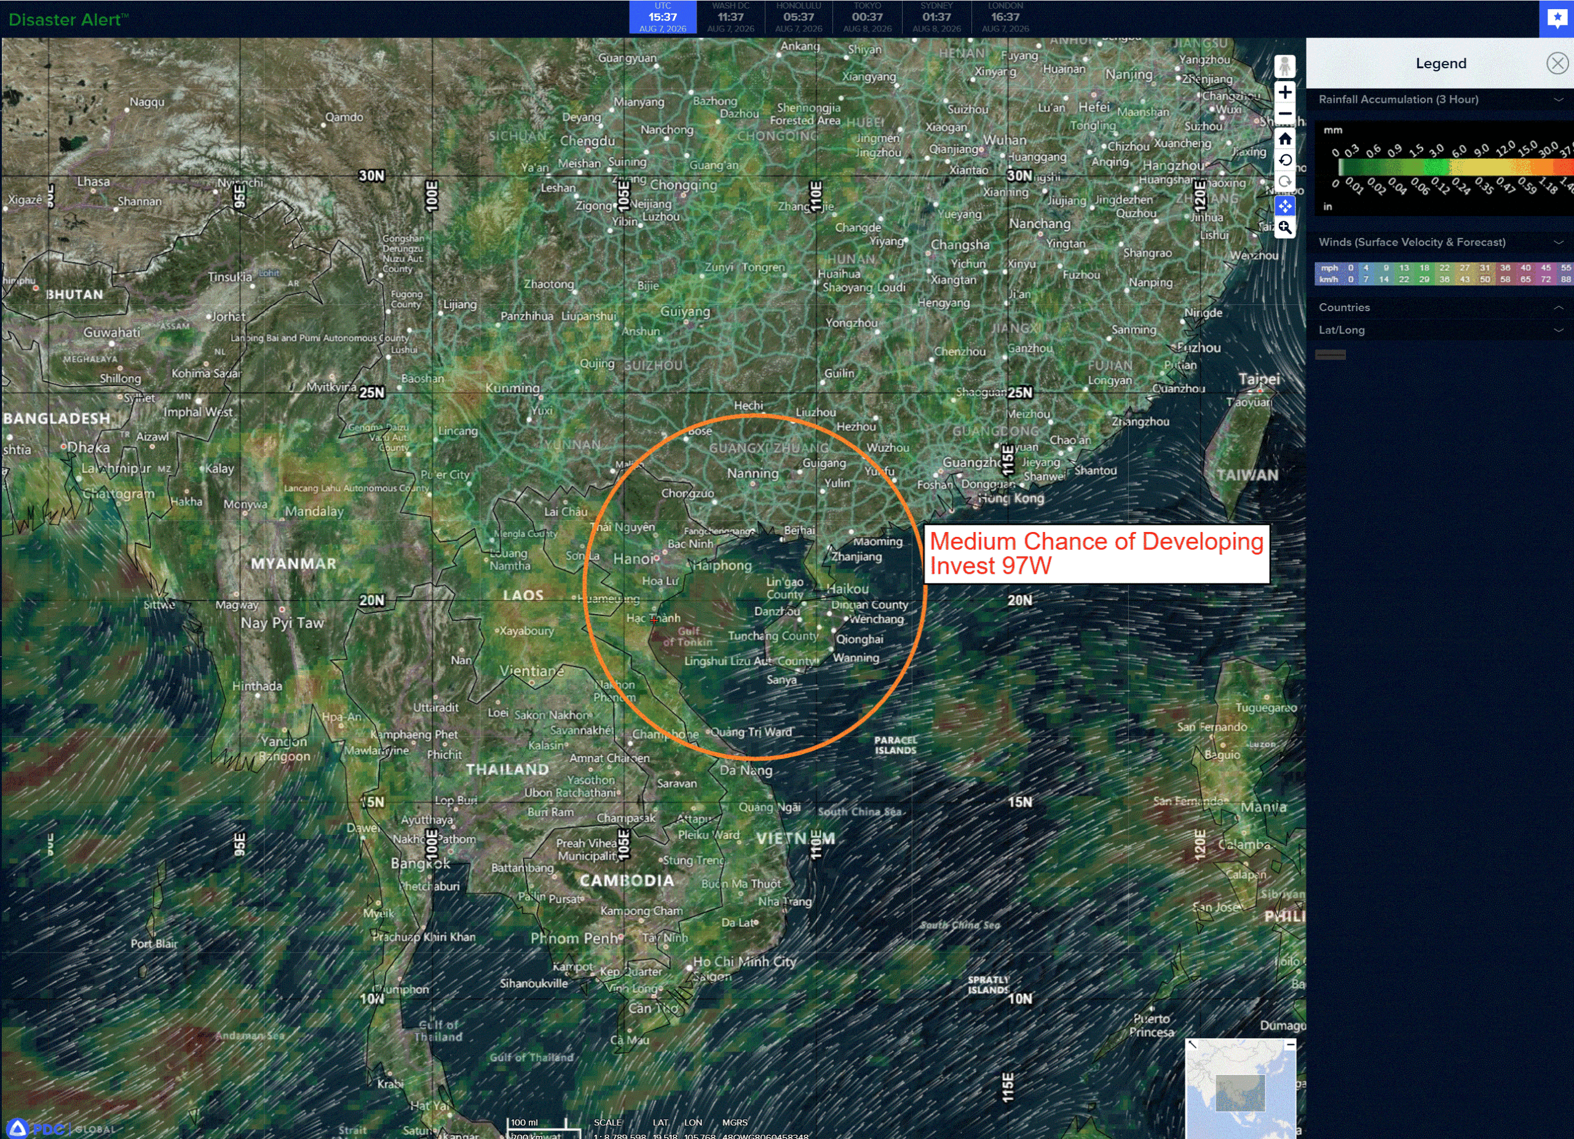This screenshot has height=1139, width=1574.
Task: Click the overview map diagonal arrow icon
Action: [x=1192, y=1045]
